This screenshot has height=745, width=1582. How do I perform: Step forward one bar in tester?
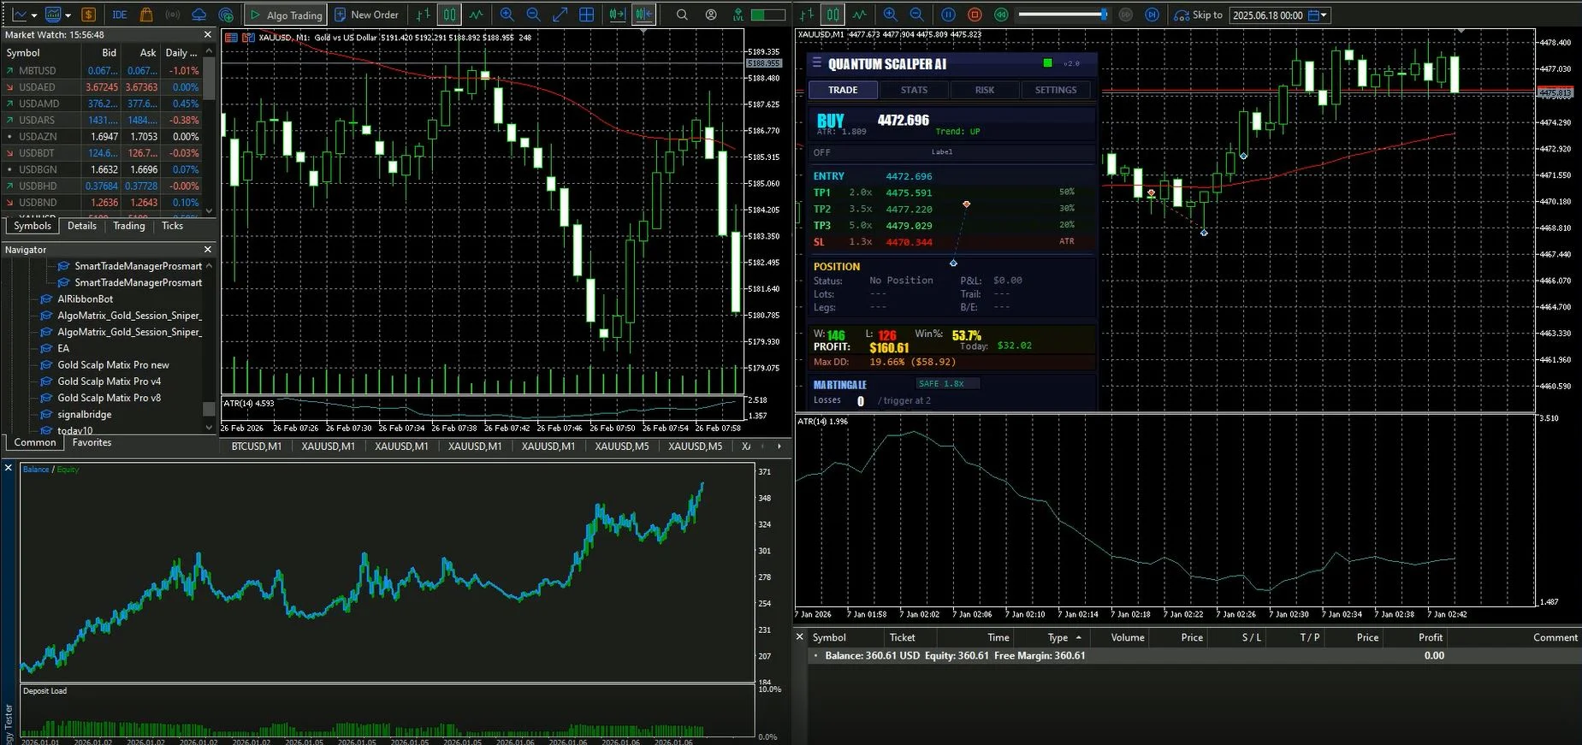[x=1152, y=15]
